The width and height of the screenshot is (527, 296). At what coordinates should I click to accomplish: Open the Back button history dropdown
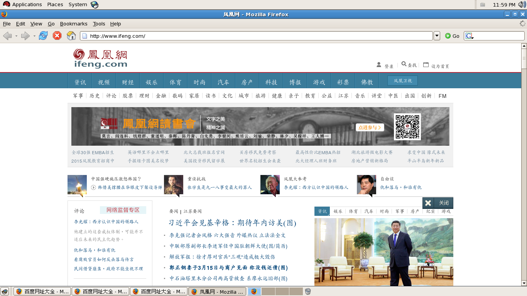click(16, 36)
